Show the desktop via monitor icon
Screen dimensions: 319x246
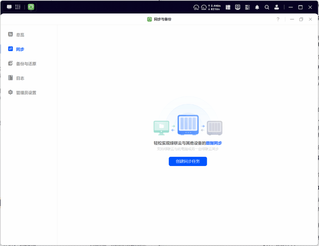(9, 7)
